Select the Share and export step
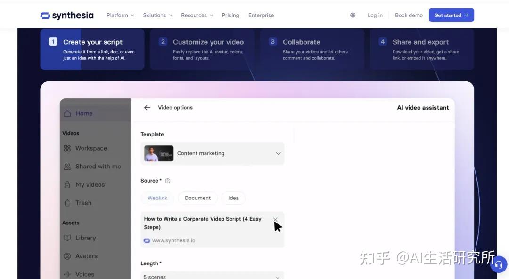This screenshot has width=509, height=279. pos(422,49)
